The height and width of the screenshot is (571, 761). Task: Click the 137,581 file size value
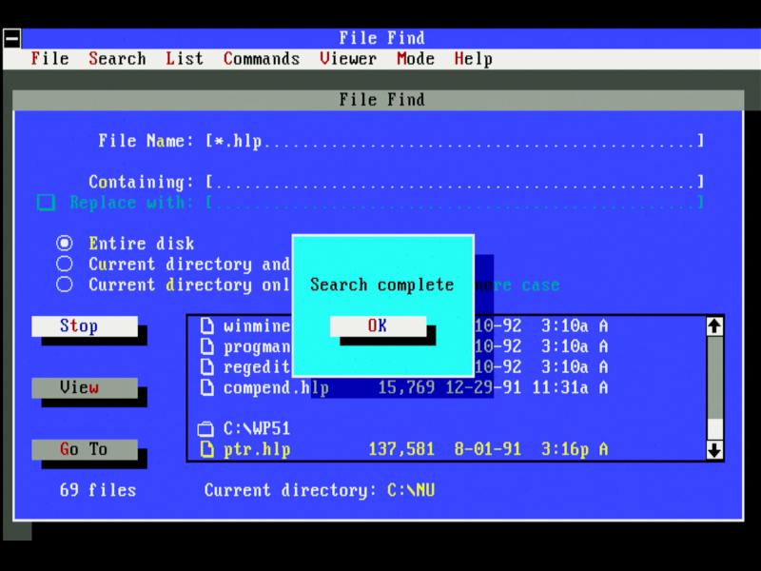coord(401,449)
